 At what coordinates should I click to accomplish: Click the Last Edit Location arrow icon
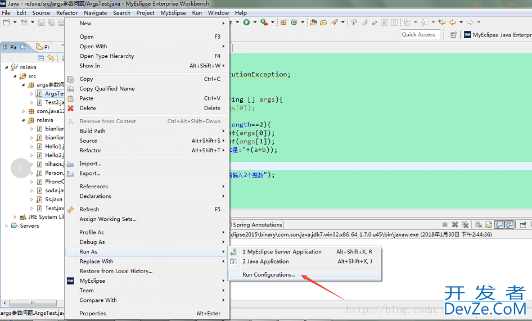coord(442,22)
